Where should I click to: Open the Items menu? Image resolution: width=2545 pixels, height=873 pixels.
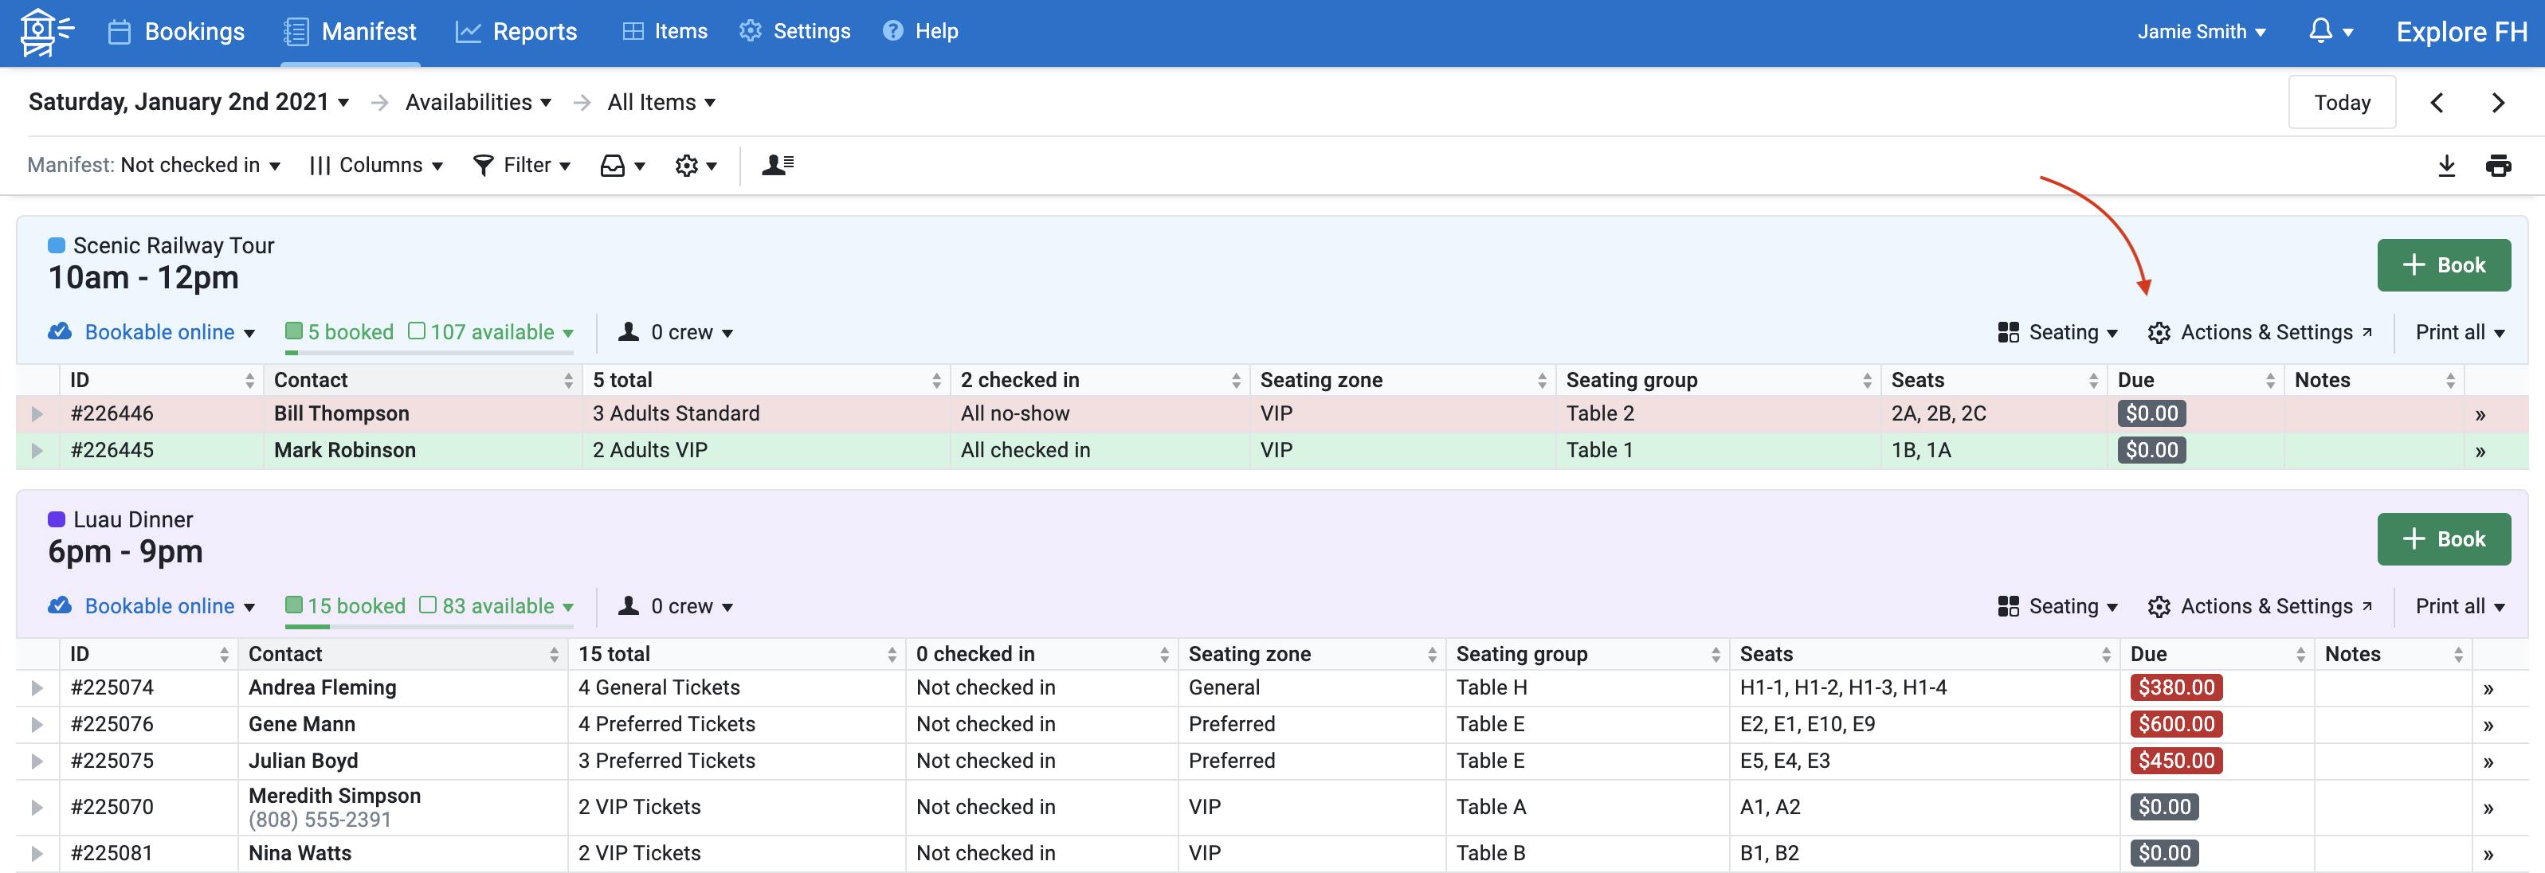(665, 32)
